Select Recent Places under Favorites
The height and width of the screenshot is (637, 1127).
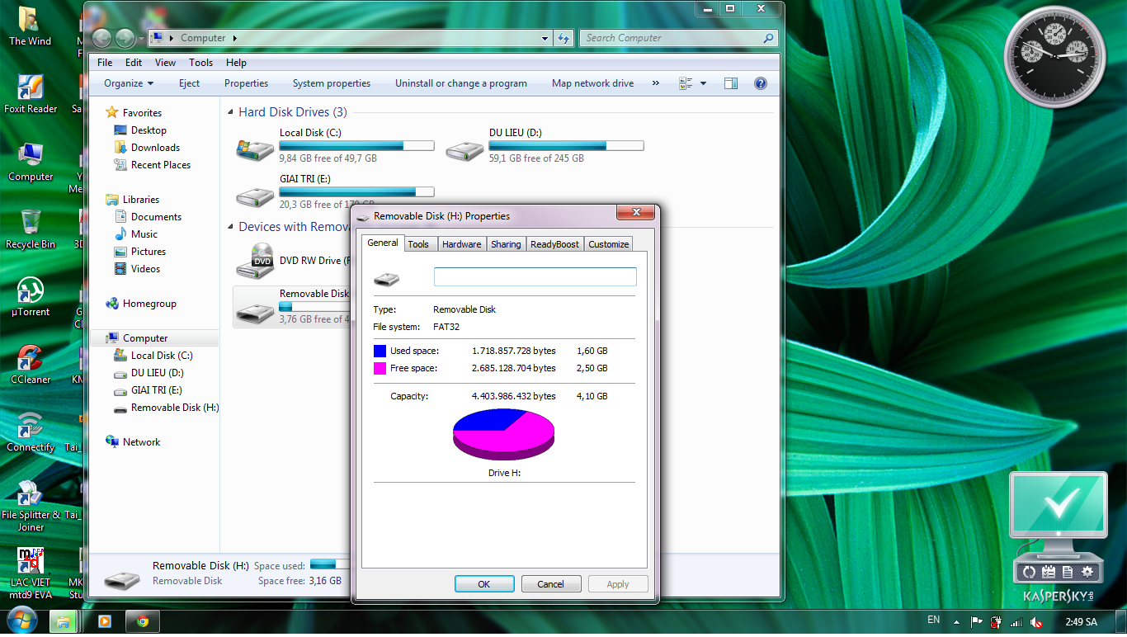[160, 165]
